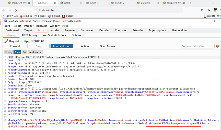The width and height of the screenshot is (221, 130).
Task: Close the active about:blank tab
Action: [55, 3]
